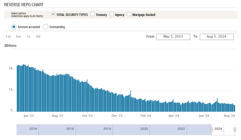This screenshot has width=241, height=140.
Task: Grab the right navigator range handle
Action: pos(235,130)
